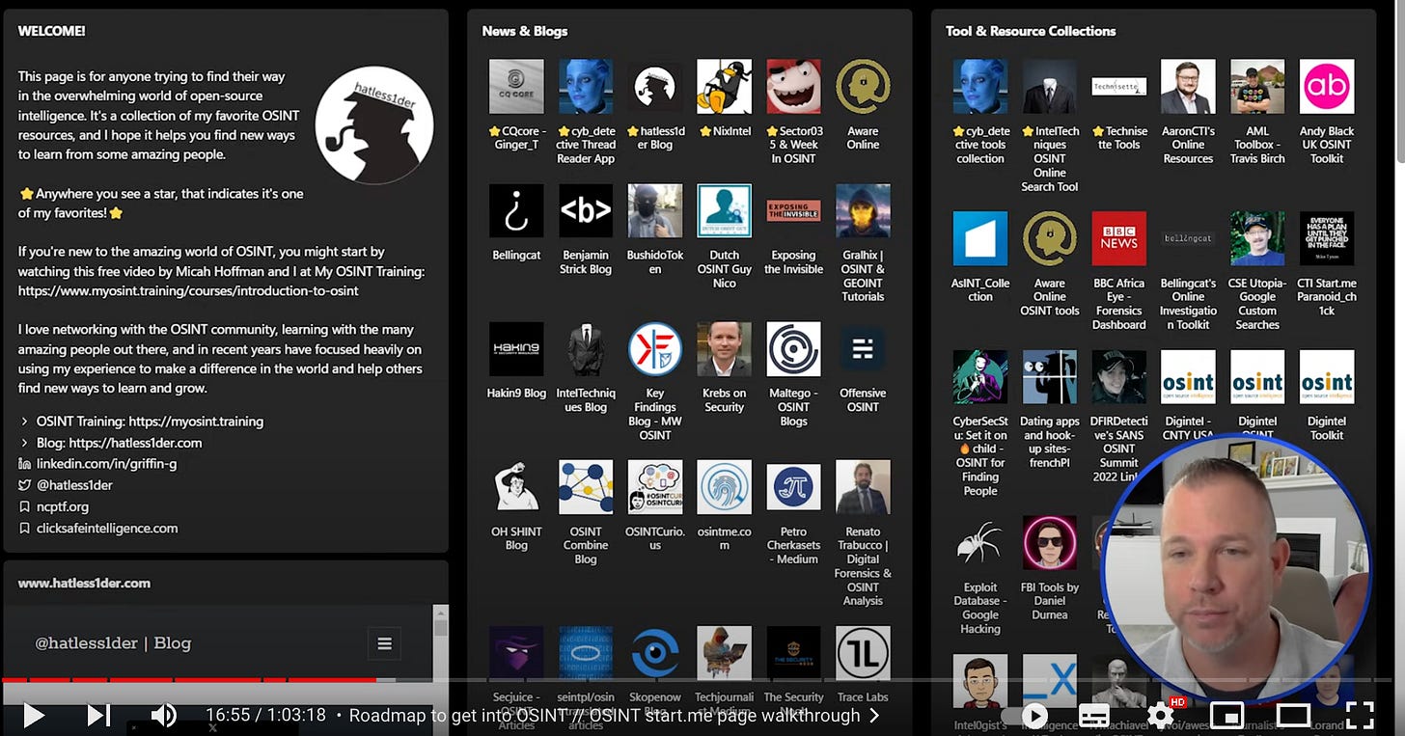Open the osintme.com fingerprint icon
Image resolution: width=1405 pixels, height=736 pixels.
pos(725,487)
